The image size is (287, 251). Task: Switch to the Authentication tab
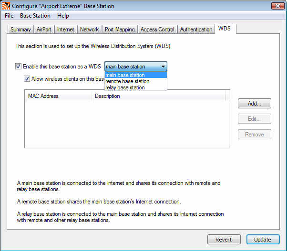(x=196, y=29)
